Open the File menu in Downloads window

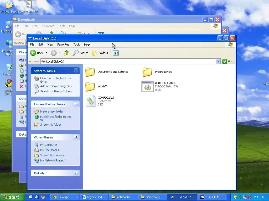[17, 26]
